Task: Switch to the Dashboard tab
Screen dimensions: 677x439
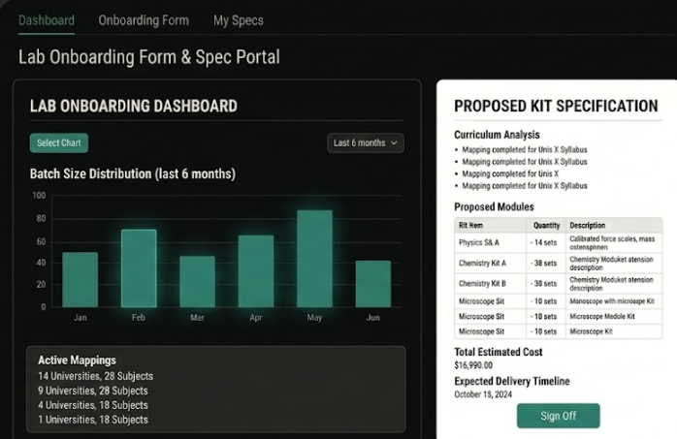Action: point(47,20)
